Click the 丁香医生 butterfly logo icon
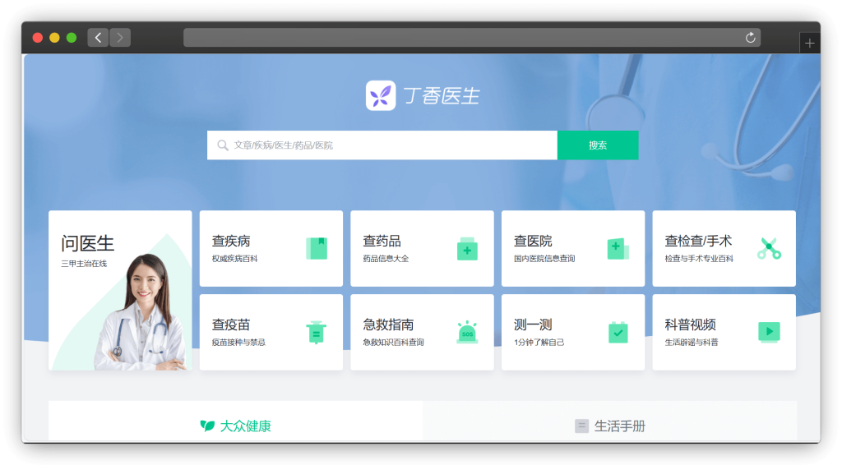Image resolution: width=842 pixels, height=465 pixels. coord(381,95)
